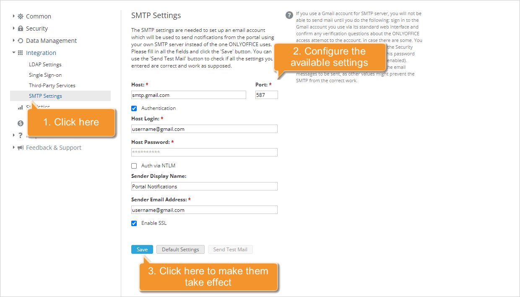520x297 pixels.
Task: Click the Host input field
Action: point(189,95)
